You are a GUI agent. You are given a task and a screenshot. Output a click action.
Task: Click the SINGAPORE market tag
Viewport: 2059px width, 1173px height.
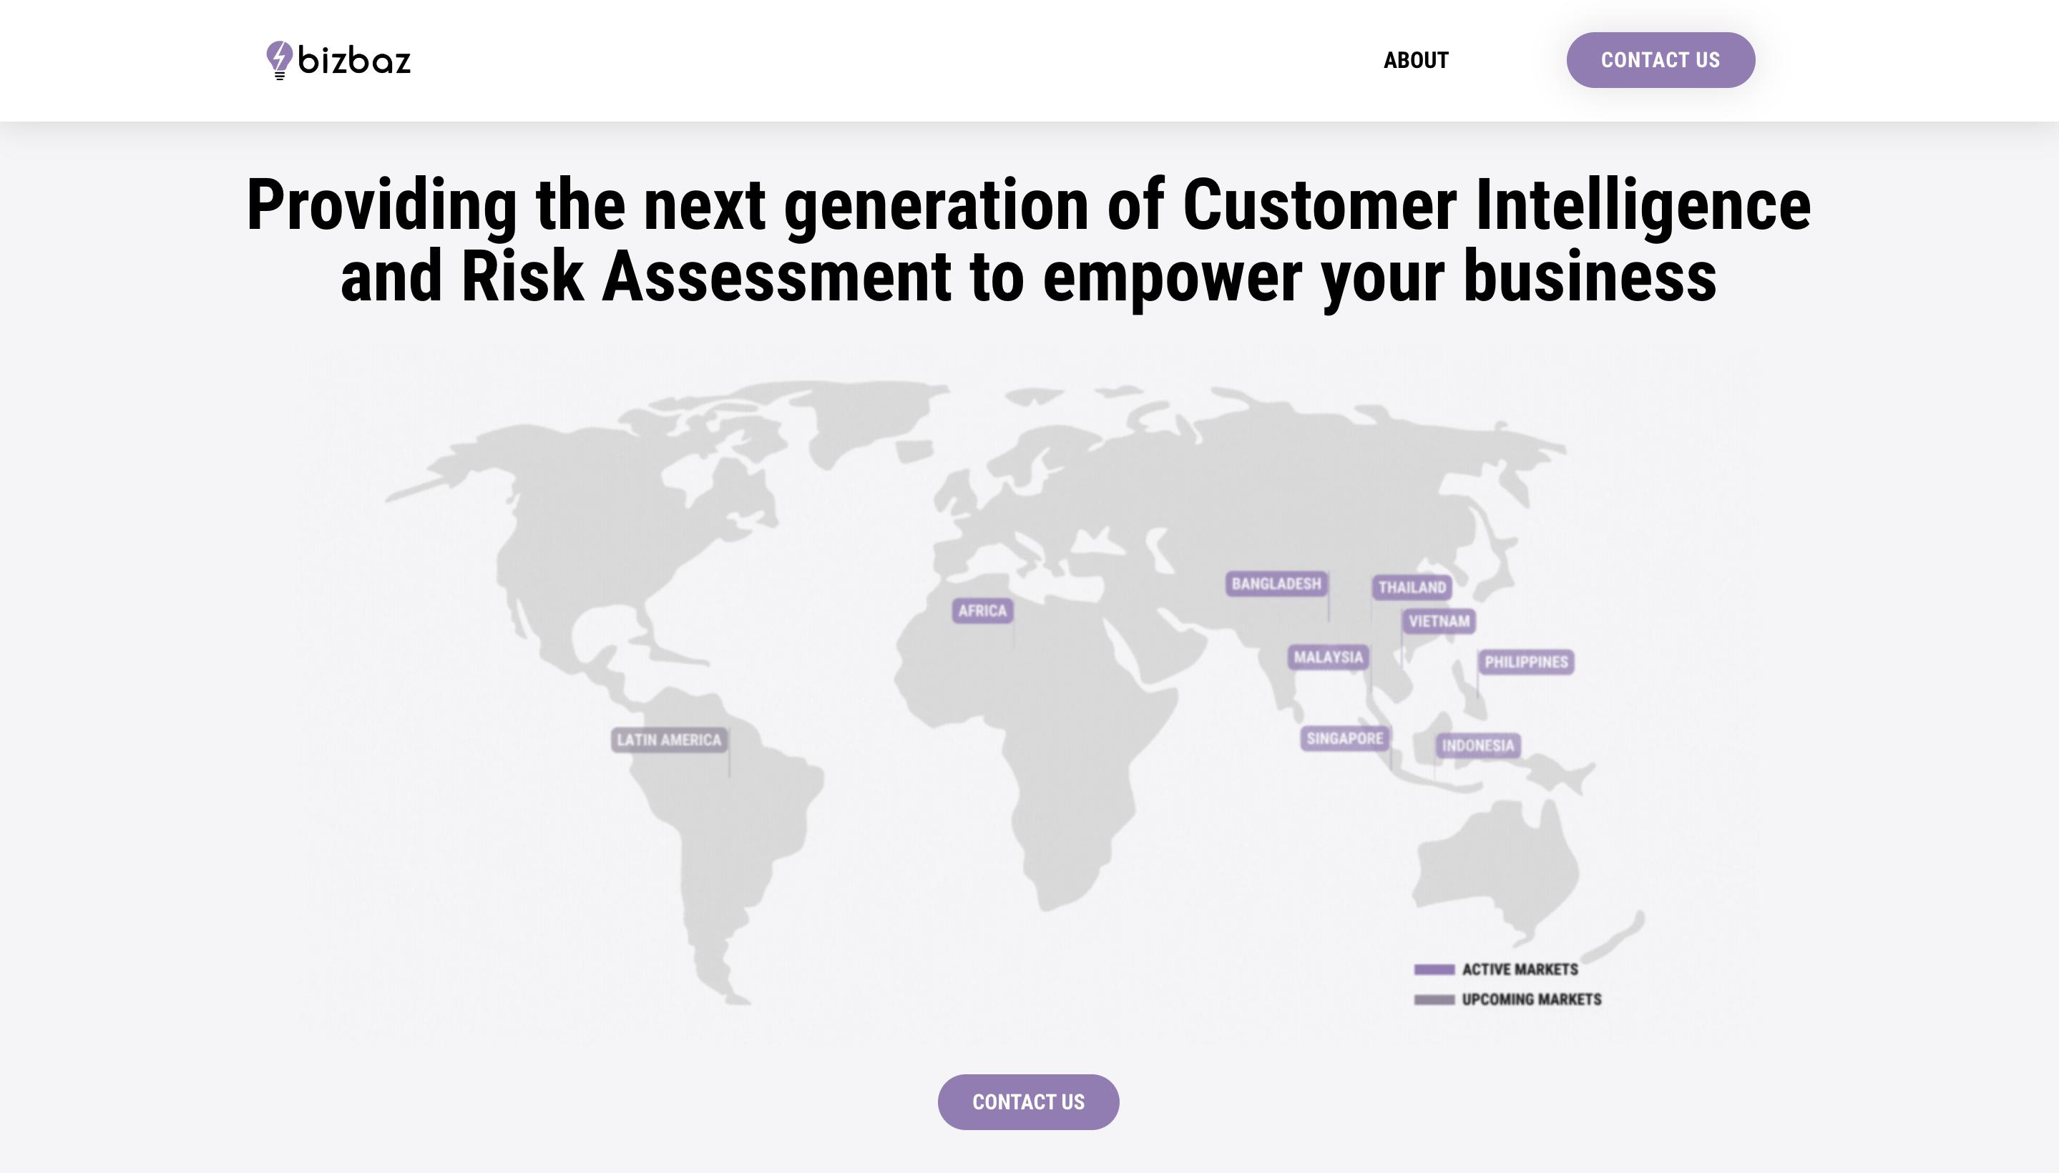(1344, 738)
